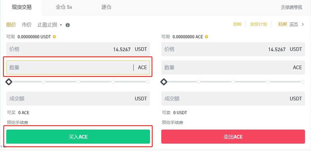This screenshot has height=151, width=311.
Task: Click the diamond slider handle on buy side
Action: point(9,82)
